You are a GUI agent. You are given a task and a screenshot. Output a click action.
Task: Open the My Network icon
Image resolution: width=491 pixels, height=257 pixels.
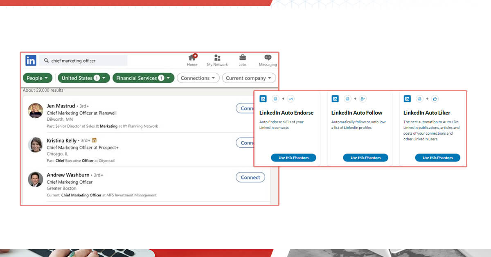point(217,58)
